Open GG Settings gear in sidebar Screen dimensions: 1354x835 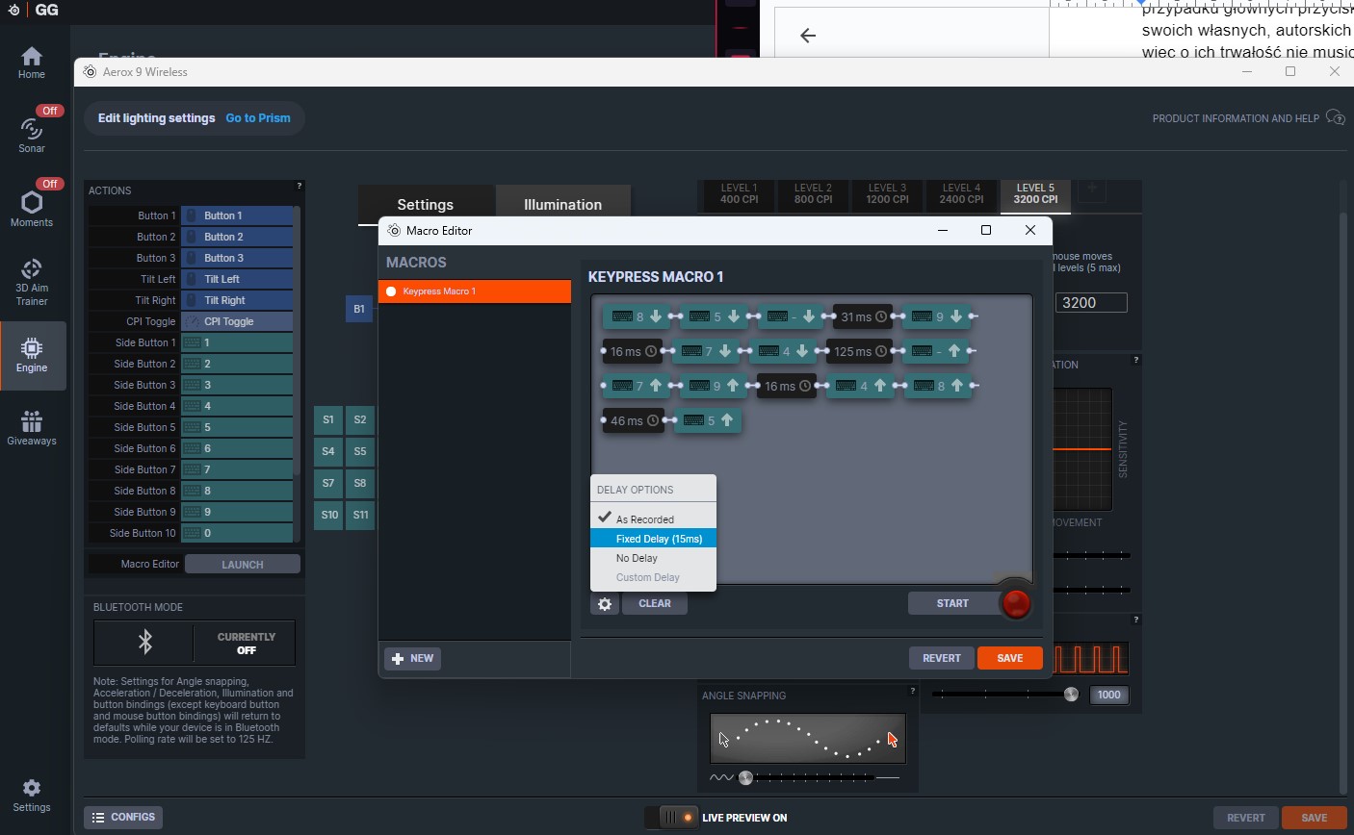[x=32, y=796]
